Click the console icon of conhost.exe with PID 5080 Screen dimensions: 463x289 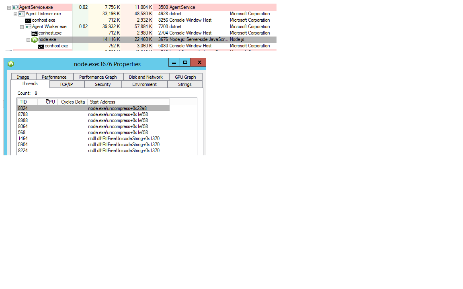pos(41,46)
